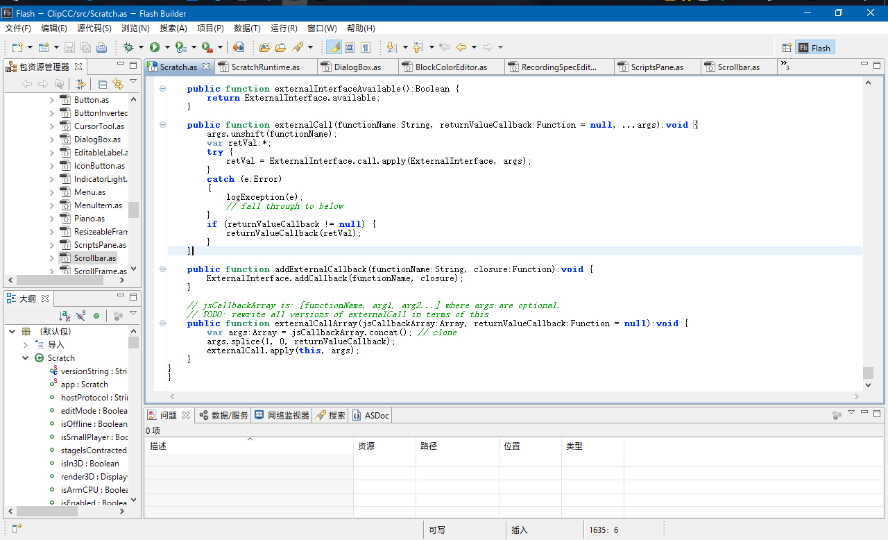This screenshot has width=888, height=540.
Task: Click the Save all icon in toolbar
Action: (85, 47)
